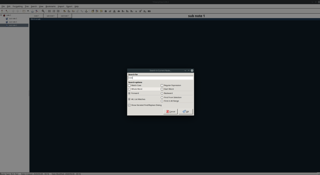Screen dimensions: 320x175
Task: Toggle the strikethrough formatting icon
Action: click(x=119, y=11)
